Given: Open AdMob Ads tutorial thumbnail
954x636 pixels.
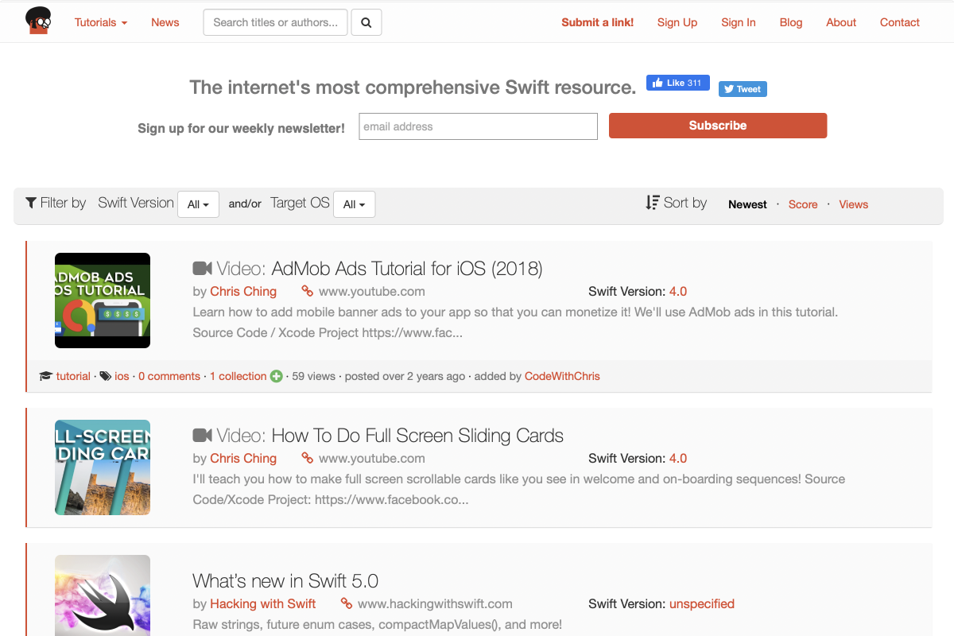Looking at the screenshot, I should point(103,301).
